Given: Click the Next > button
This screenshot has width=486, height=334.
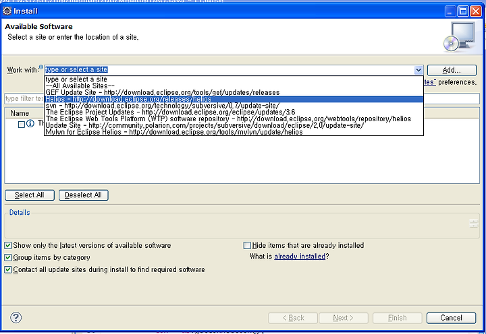Looking at the screenshot, I should pos(344,318).
